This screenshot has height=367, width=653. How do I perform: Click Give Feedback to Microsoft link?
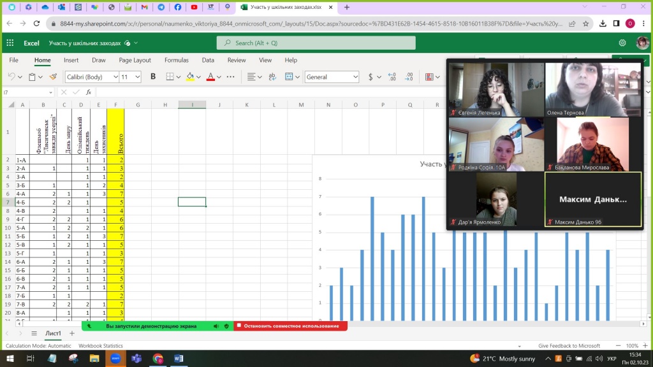coord(569,346)
